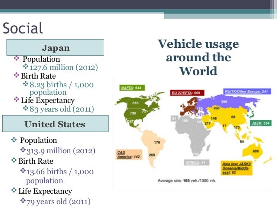This screenshot has width=277, height=208.
Task: Click the NAFTA: 644 legend label
Action: point(131,87)
